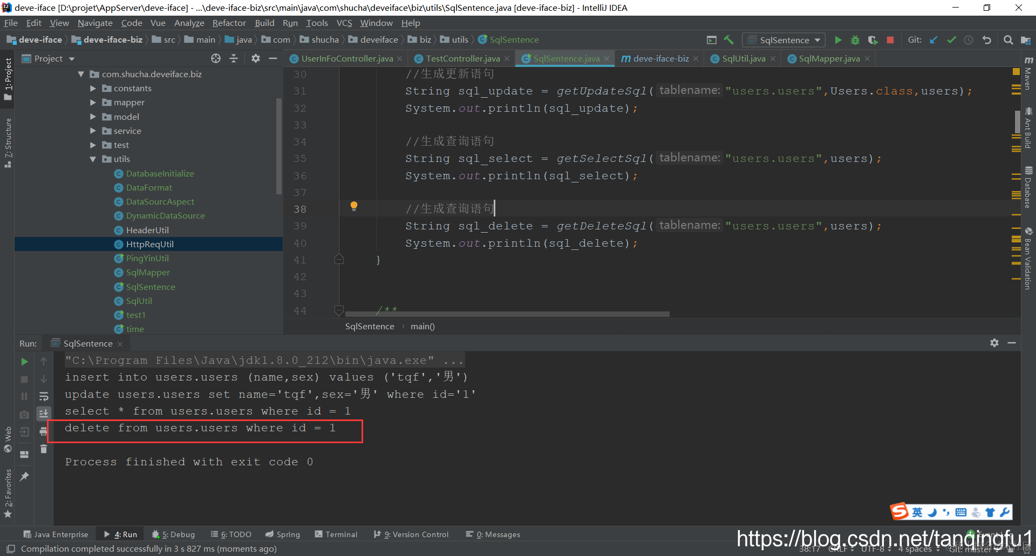The height and width of the screenshot is (556, 1036).
Task: Fold the method at line 41
Action: coord(339,260)
